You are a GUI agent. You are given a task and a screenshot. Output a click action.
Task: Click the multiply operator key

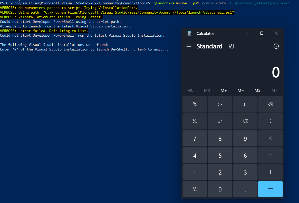[x=271, y=138]
